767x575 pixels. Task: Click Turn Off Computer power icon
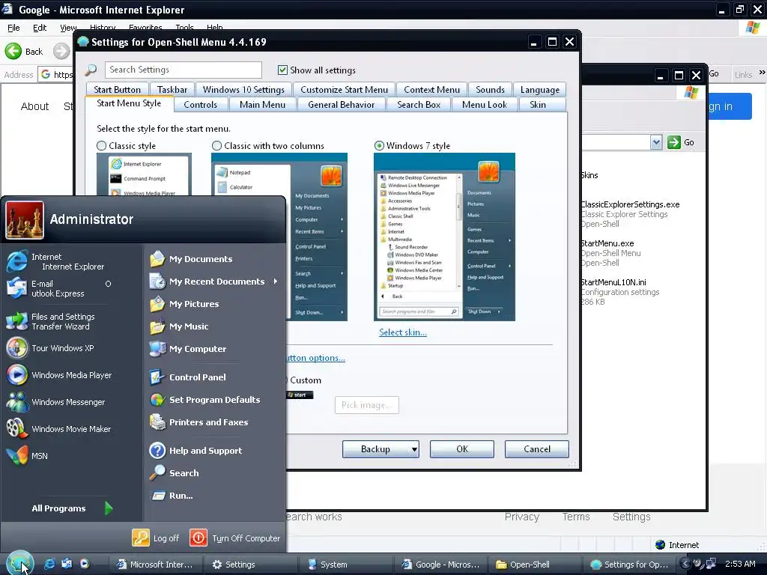[198, 538]
